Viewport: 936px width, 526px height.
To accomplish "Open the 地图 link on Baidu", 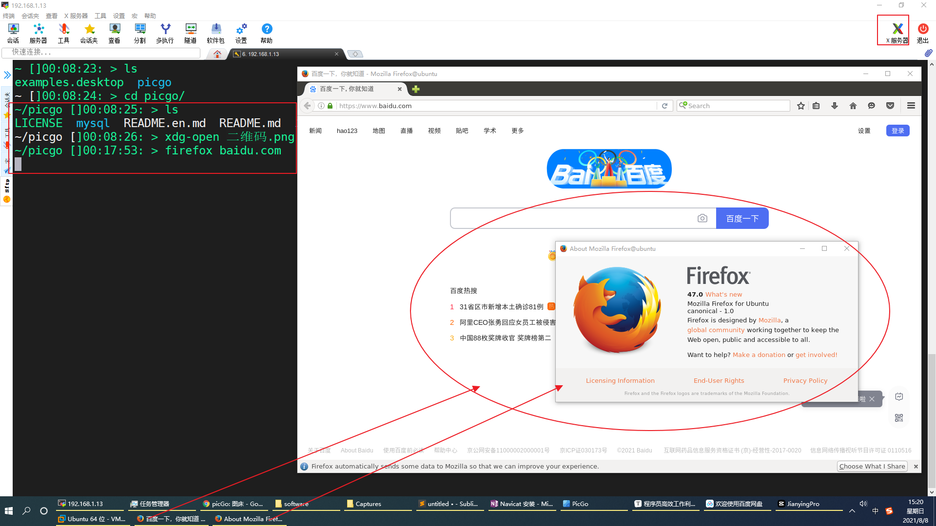I will point(379,131).
